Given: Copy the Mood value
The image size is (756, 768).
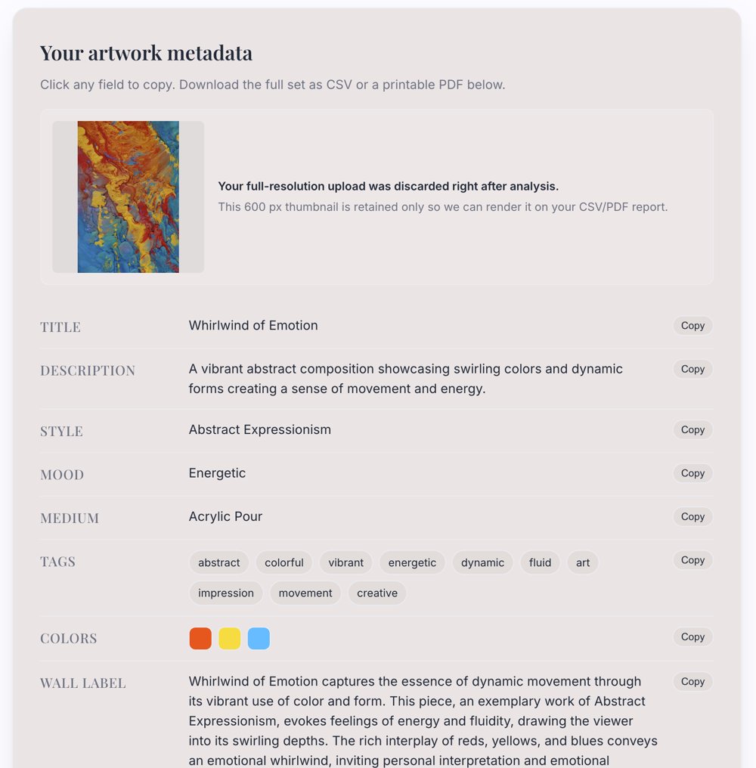Looking at the screenshot, I should pos(692,474).
